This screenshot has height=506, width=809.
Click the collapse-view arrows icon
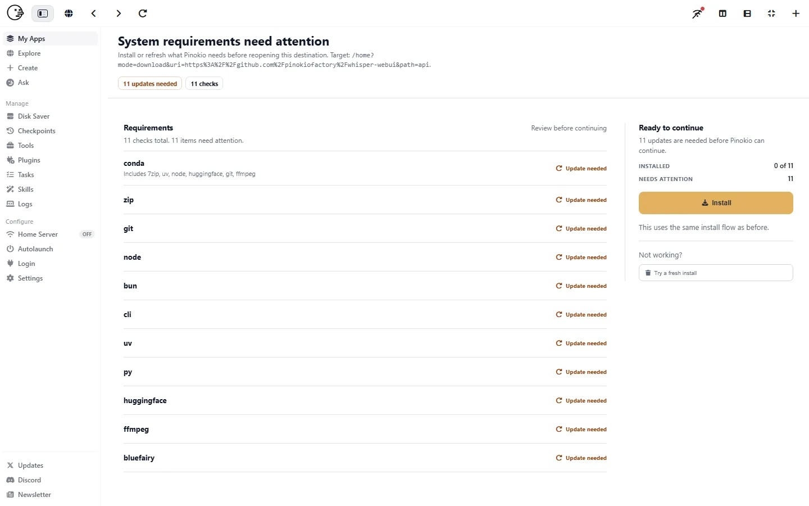point(771,13)
